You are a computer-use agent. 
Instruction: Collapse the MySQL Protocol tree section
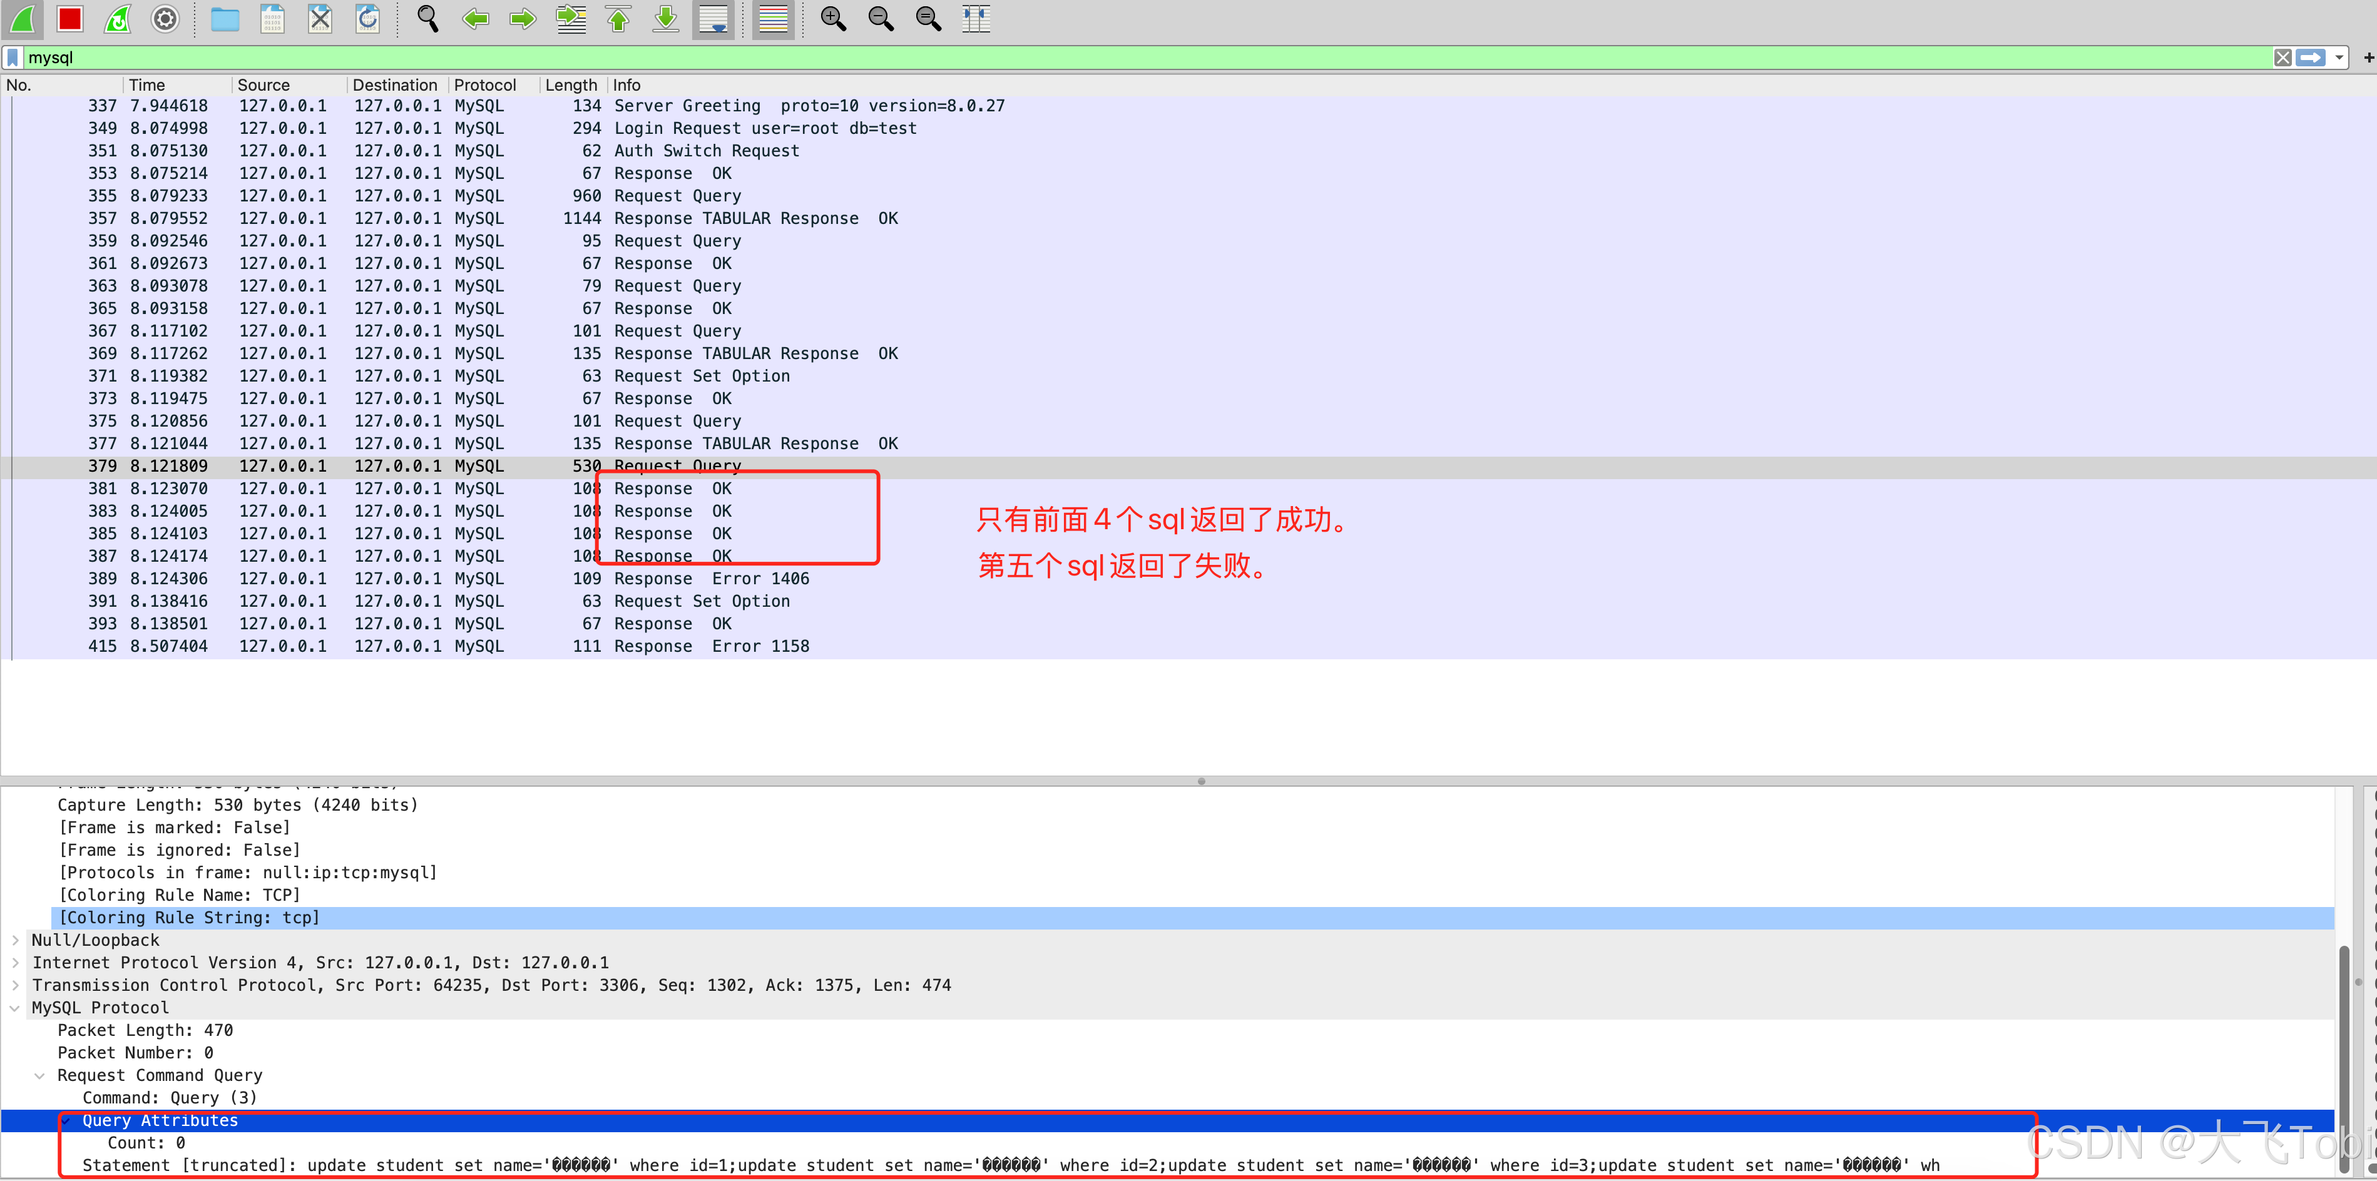16,1008
